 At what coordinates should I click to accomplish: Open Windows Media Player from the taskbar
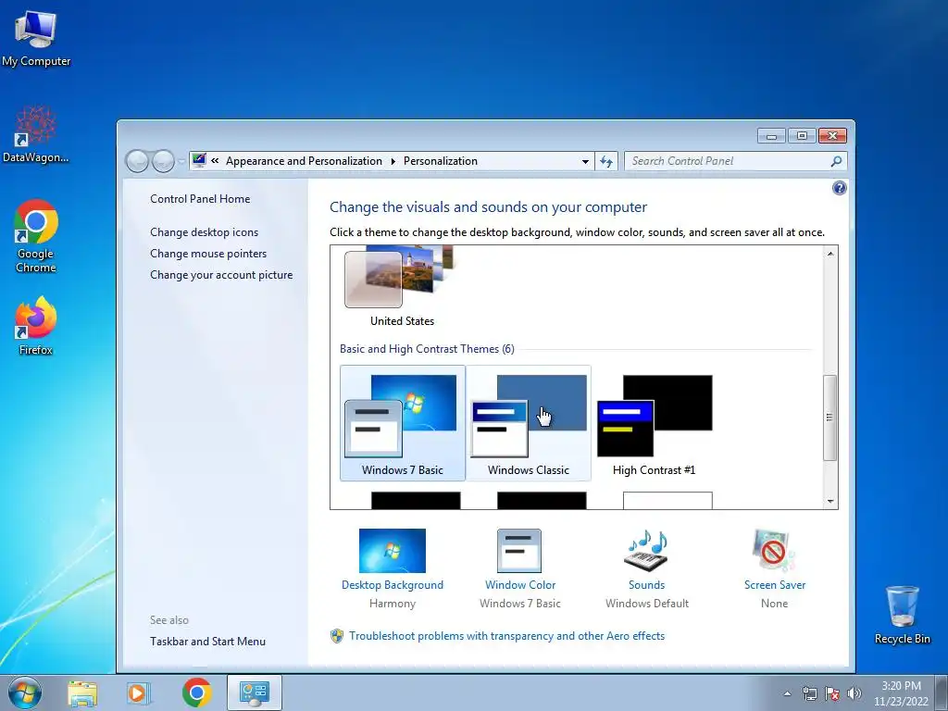point(139,692)
